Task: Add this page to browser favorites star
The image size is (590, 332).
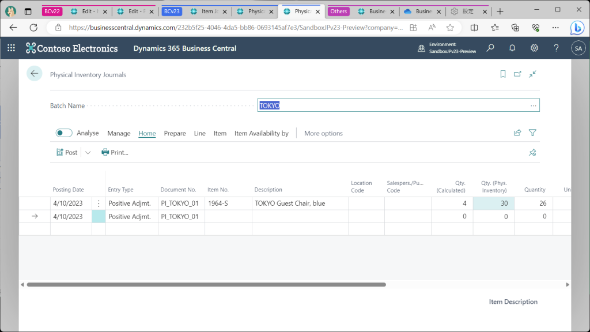Action: pos(450,28)
